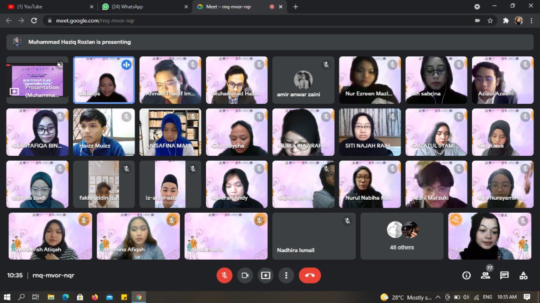Switch to the YouTube tab
This screenshot has height=303, width=540.
tap(50, 6)
